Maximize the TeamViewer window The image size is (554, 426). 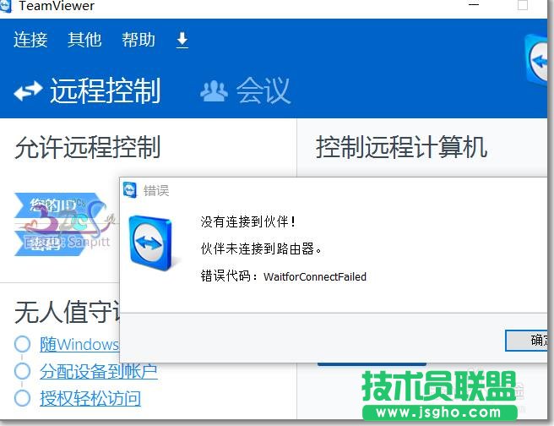point(523,5)
